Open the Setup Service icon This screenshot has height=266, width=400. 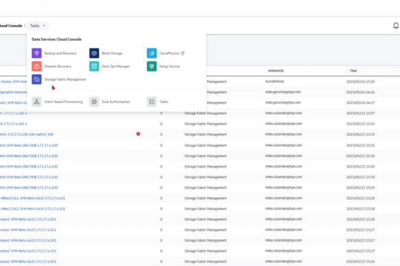[152, 66]
